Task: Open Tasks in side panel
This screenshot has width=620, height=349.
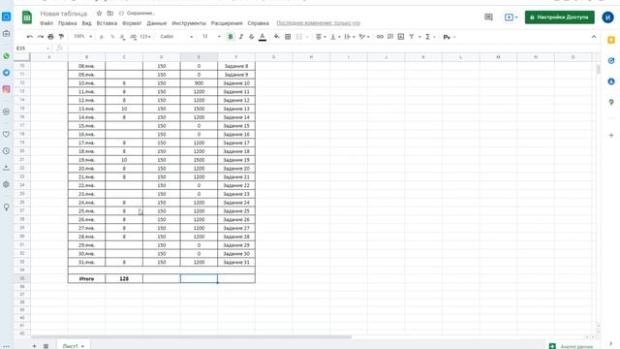Action: (x=611, y=60)
